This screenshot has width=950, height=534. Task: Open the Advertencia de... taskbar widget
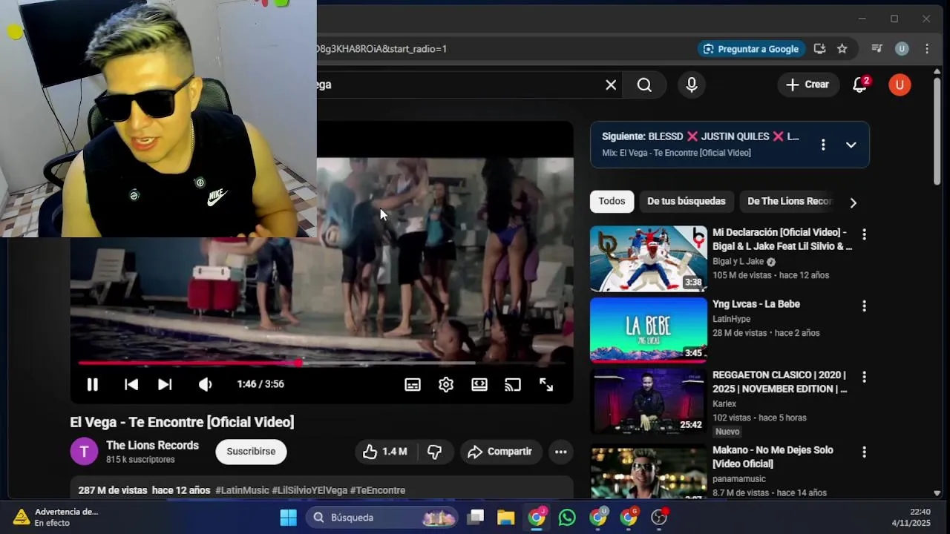coord(56,517)
